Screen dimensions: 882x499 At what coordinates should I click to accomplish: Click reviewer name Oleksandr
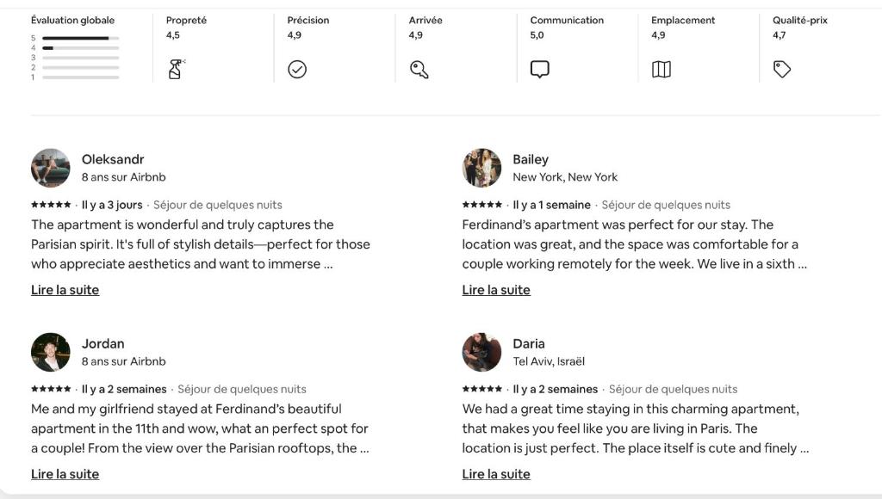(x=113, y=159)
